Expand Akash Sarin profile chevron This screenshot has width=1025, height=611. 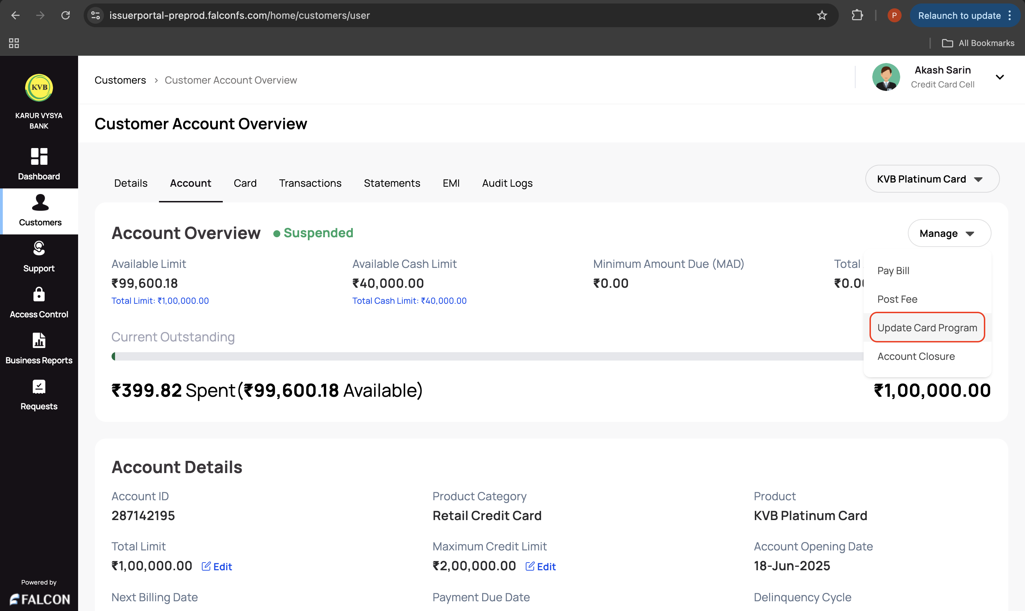1000,77
